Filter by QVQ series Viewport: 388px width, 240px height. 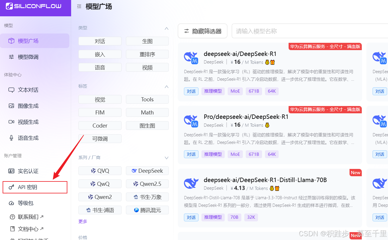tap(100, 171)
